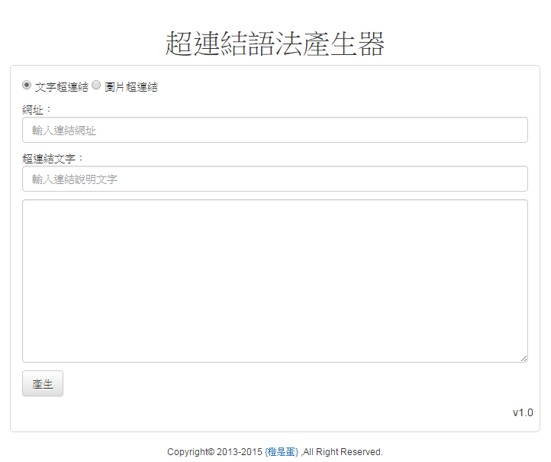Viewport: 551px width, 462px height.
Task: Click the Copyright© 2013-2015 text
Action: pyautogui.click(x=214, y=452)
